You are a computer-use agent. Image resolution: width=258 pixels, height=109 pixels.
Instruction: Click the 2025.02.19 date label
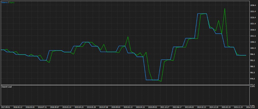click(x=226, y=107)
